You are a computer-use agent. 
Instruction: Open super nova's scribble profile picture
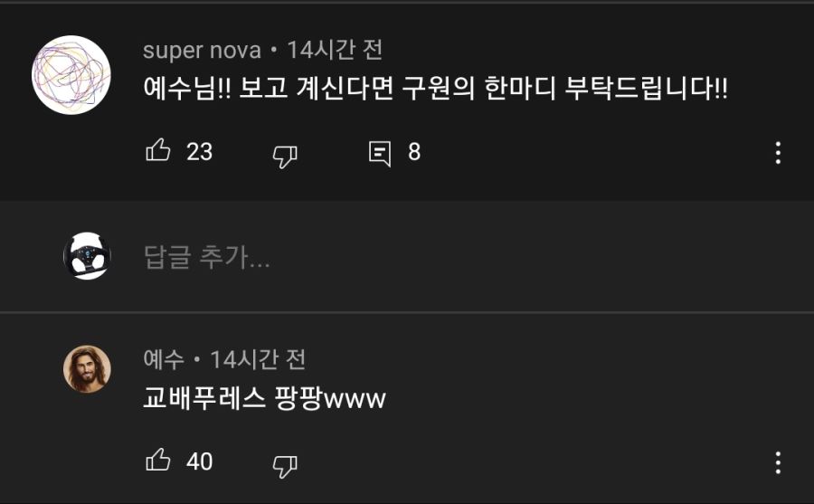[x=71, y=75]
